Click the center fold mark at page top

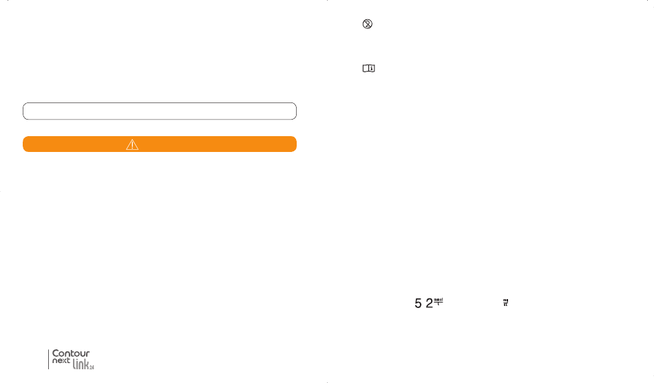pos(327,1)
